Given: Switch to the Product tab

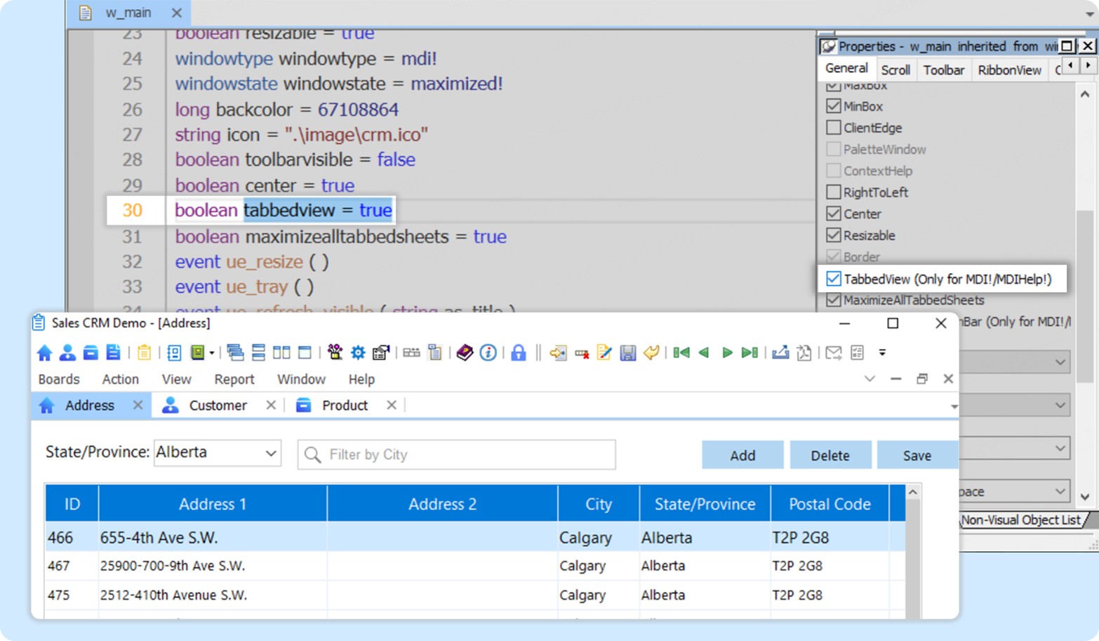Looking at the screenshot, I should (x=344, y=405).
